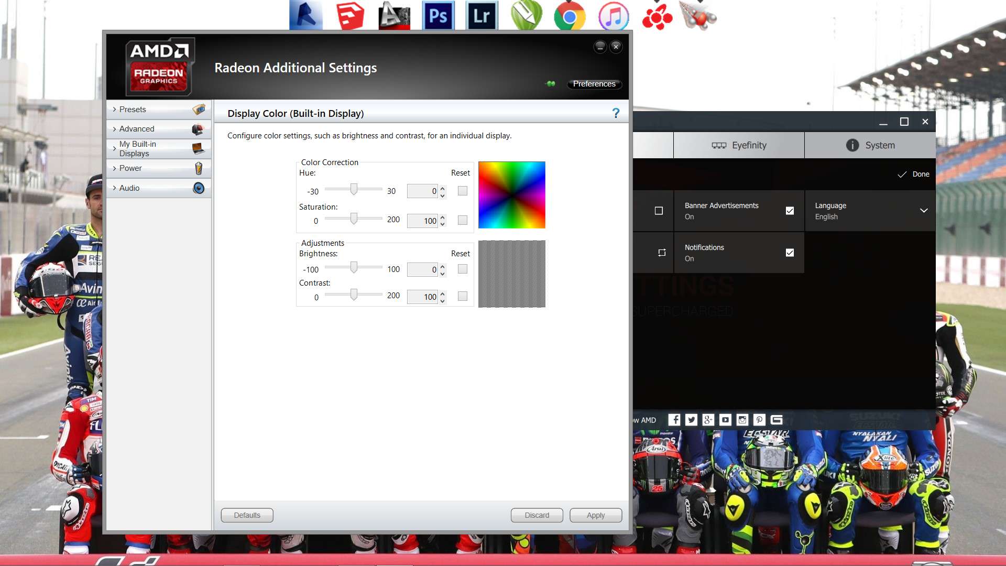
Task: Open the Lightroom dock icon
Action: click(482, 16)
